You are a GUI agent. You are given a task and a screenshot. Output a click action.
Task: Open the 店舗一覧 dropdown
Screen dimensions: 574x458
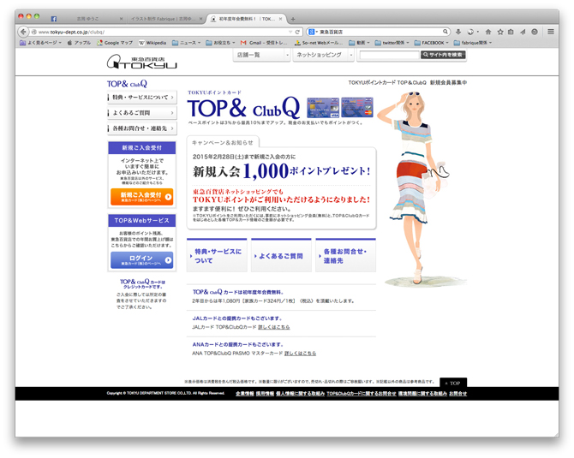tap(261, 55)
